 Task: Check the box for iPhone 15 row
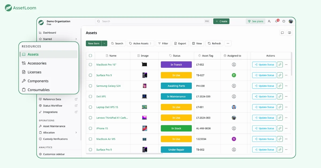pos(90,128)
